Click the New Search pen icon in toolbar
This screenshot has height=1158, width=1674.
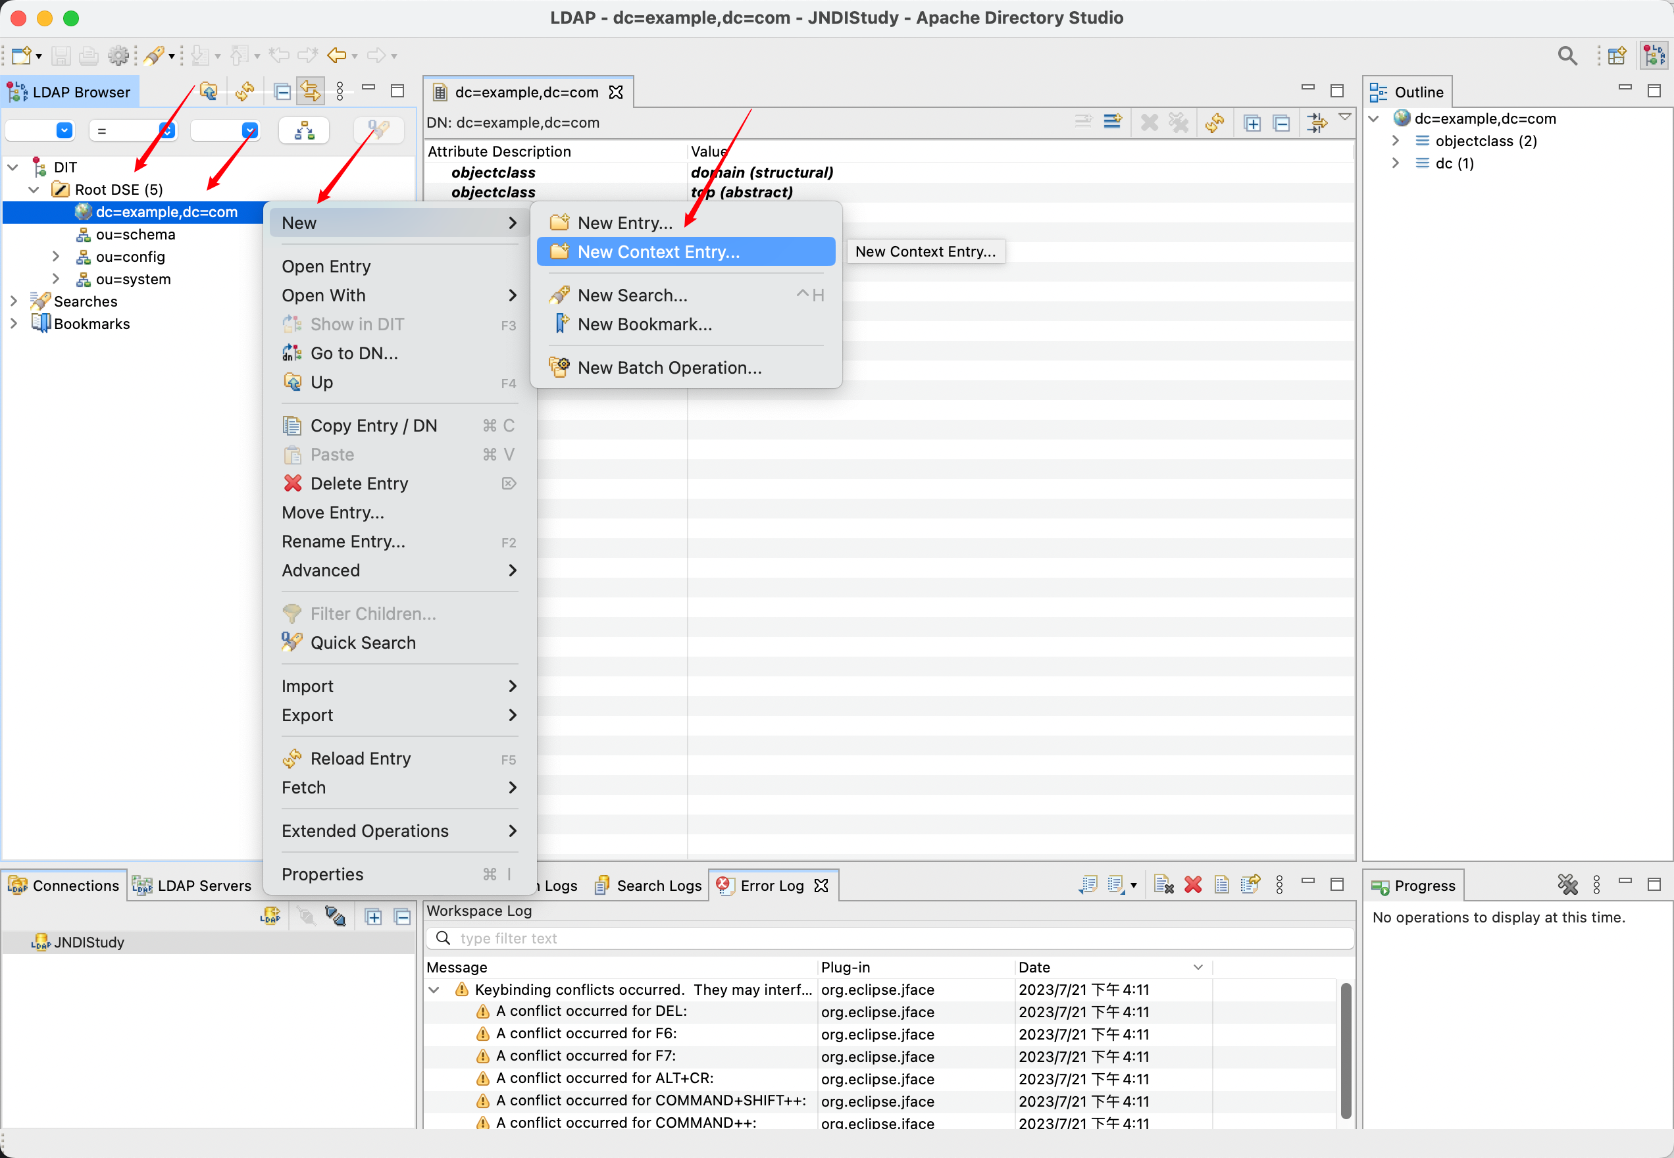[153, 55]
